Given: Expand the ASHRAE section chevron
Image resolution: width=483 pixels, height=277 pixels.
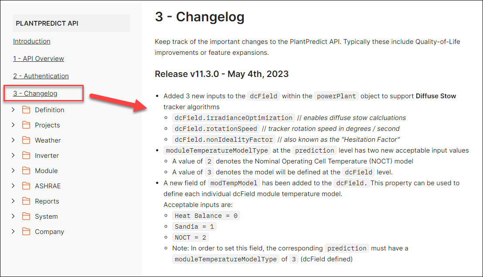Looking at the screenshot, I should [x=13, y=186].
